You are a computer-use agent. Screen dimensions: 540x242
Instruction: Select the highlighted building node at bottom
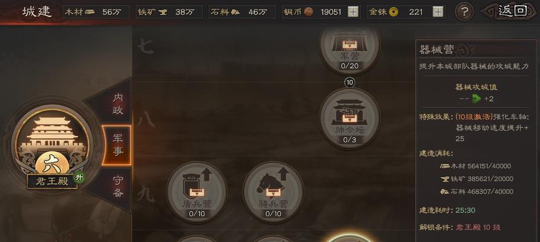[x=350, y=238]
